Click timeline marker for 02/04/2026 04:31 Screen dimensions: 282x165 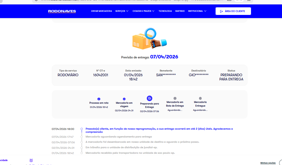pyautogui.click(x=82, y=148)
